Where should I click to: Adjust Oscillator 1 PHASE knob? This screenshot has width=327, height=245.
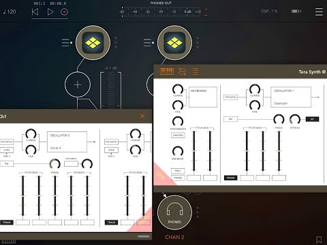[279, 119]
